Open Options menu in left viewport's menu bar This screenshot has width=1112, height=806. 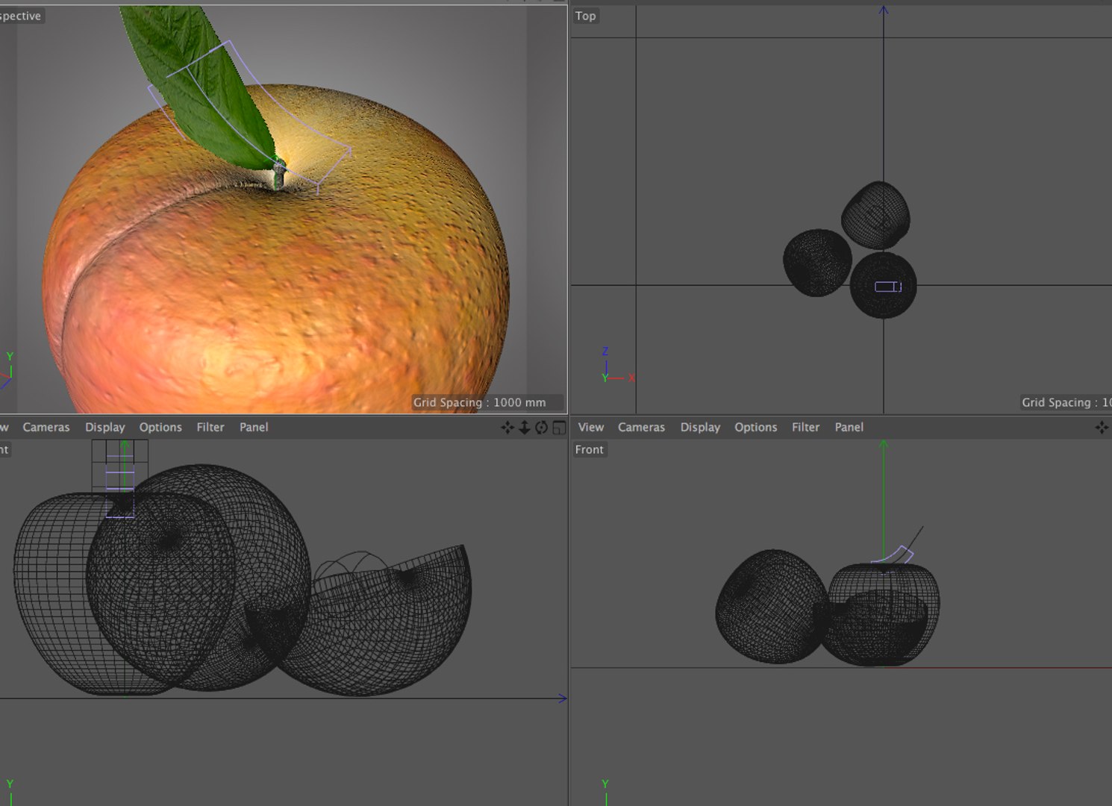[x=160, y=427]
